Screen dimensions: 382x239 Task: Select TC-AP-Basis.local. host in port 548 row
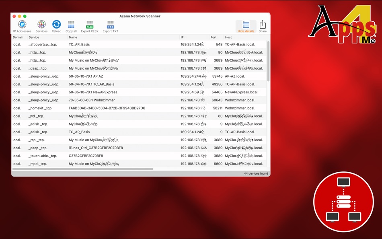(x=240, y=44)
